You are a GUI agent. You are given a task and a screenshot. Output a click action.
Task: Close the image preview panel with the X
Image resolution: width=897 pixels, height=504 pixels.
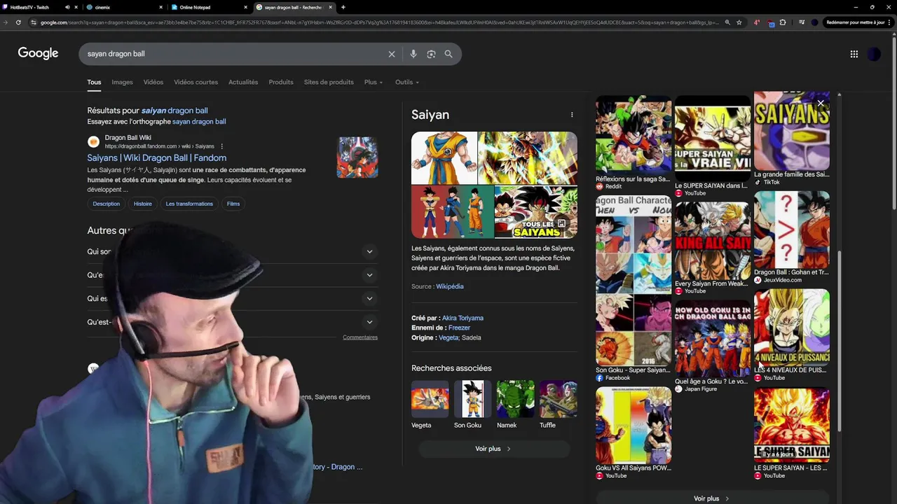click(821, 103)
